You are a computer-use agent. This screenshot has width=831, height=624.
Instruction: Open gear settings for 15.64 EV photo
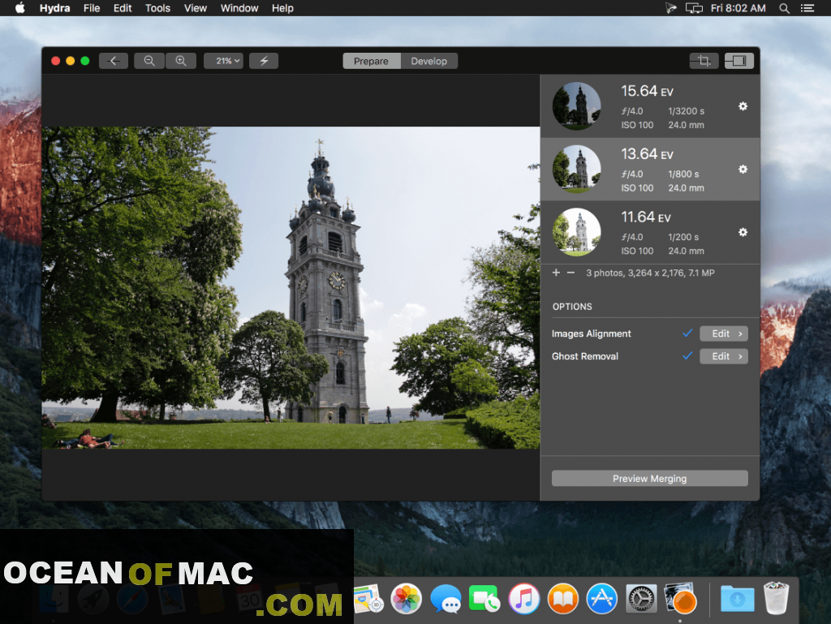pos(743,106)
